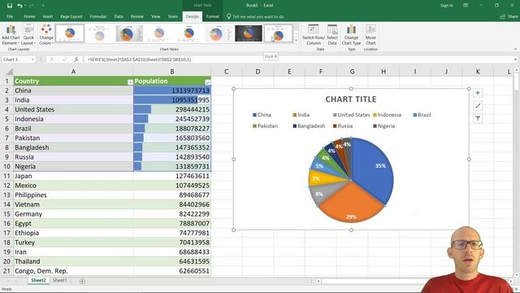Open the Country column filter dropdown
Viewport: 520px width, 293px height.
130,82
